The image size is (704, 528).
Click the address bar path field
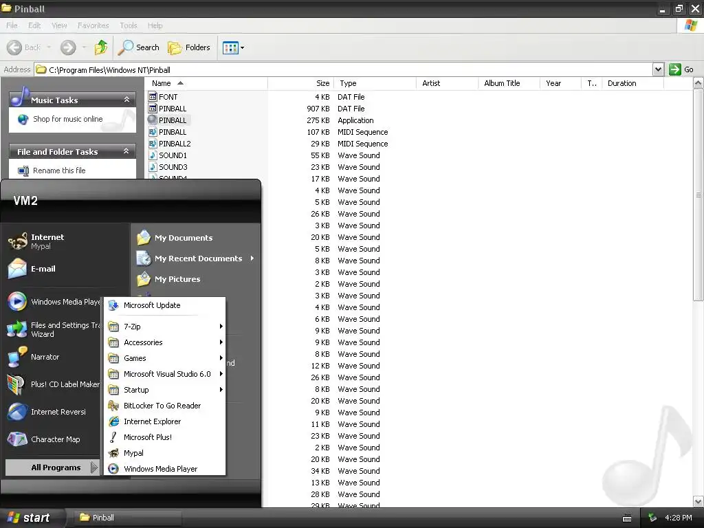pyautogui.click(x=344, y=69)
